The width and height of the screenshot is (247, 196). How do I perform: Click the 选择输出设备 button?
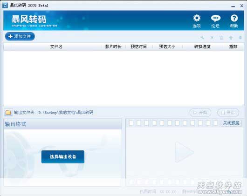pyautogui.click(x=63, y=157)
